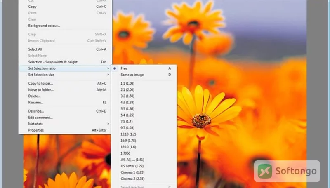Screen dimensions: 330x188
Task: Expand the arrow beside Set Selection size
Action: [108, 75]
